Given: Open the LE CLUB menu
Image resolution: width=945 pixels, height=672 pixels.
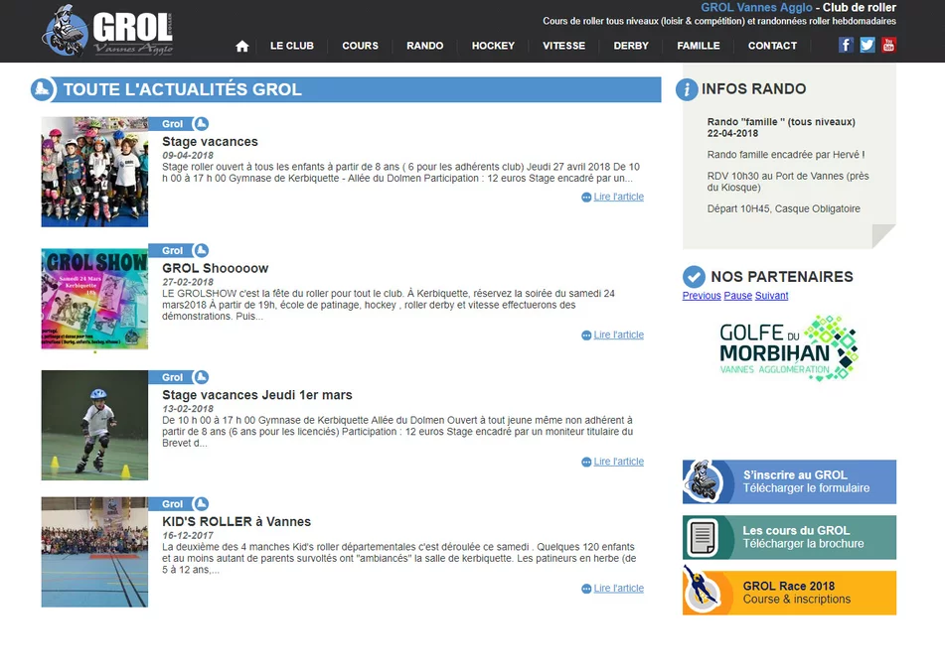Looking at the screenshot, I should pyautogui.click(x=291, y=46).
